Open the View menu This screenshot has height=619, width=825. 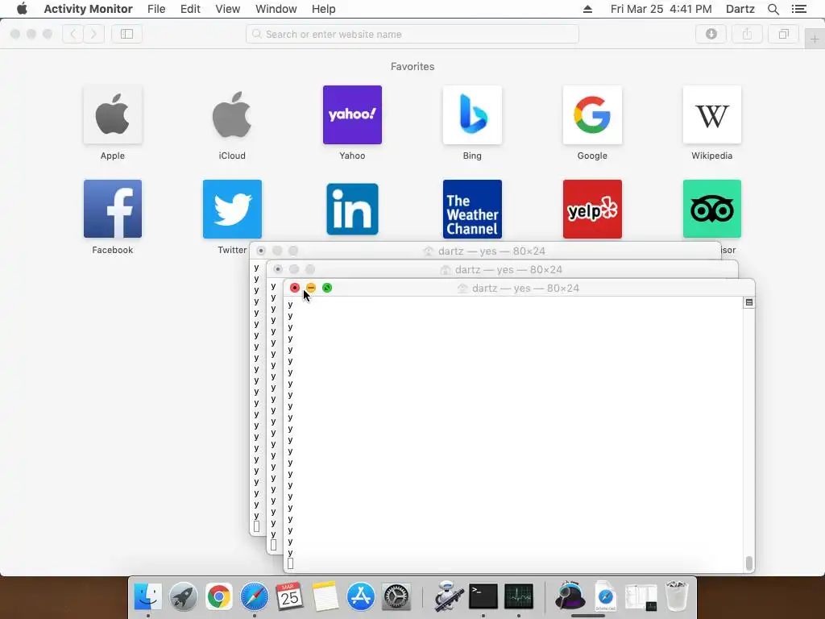pyautogui.click(x=228, y=9)
